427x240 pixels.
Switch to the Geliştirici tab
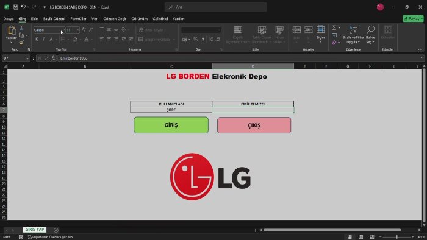coord(160,19)
